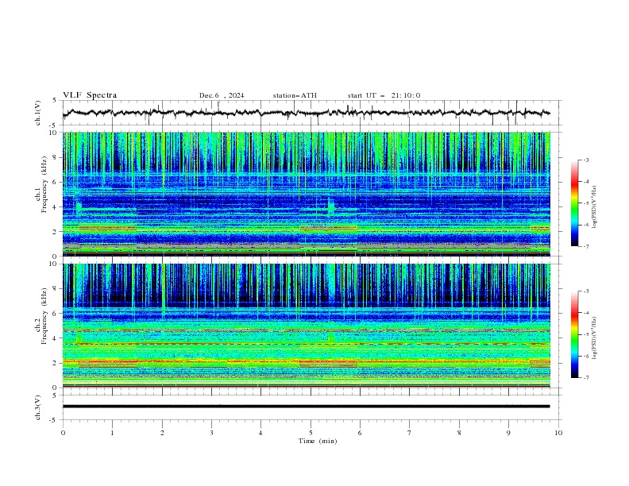Image resolution: width=629 pixels, height=486 pixels.
Task: Click the "VLF Spectra" title text
Action: point(90,95)
